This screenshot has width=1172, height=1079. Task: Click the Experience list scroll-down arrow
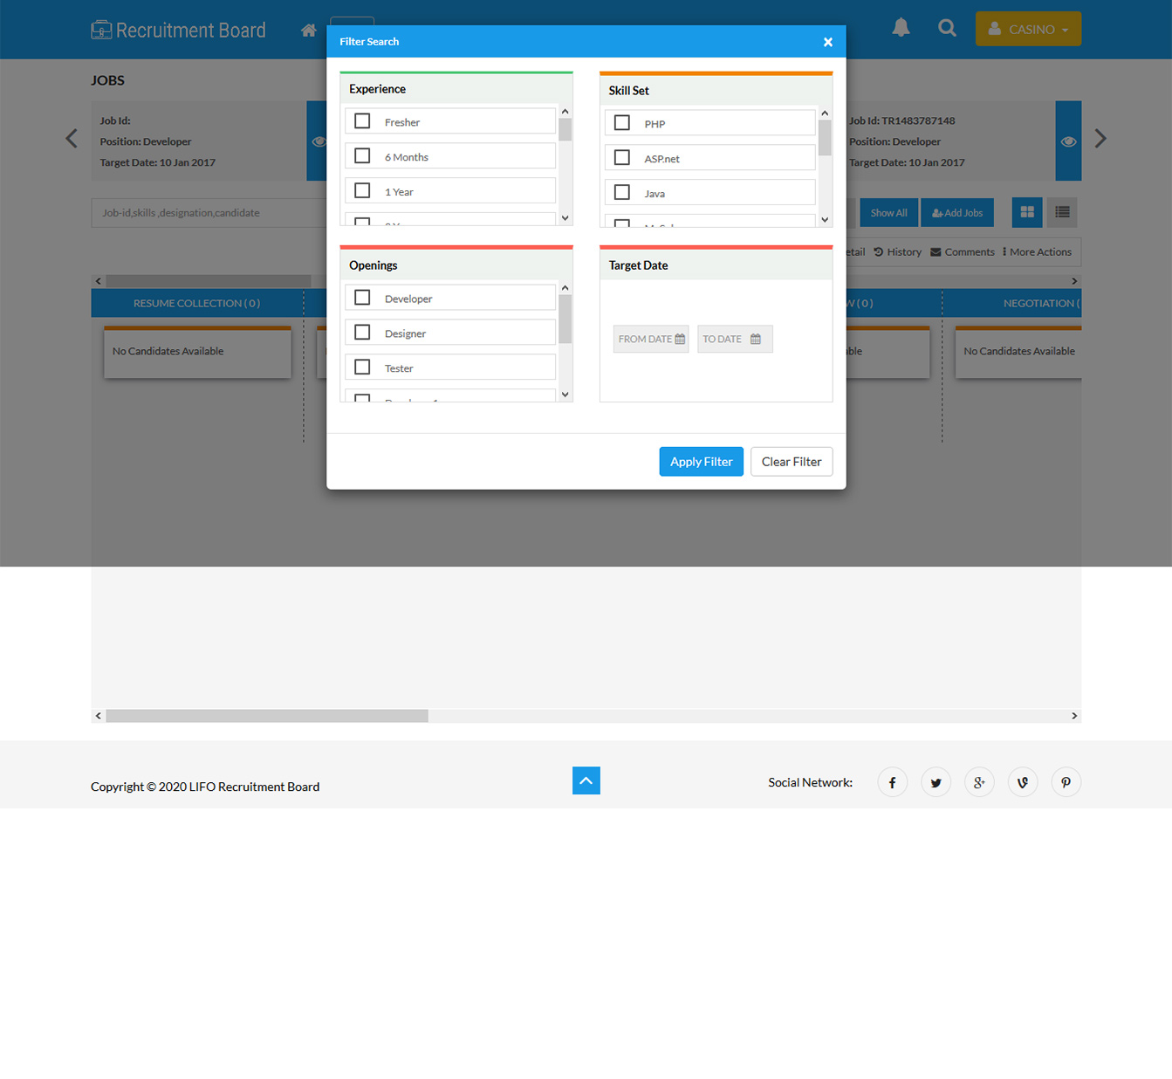[x=565, y=218]
